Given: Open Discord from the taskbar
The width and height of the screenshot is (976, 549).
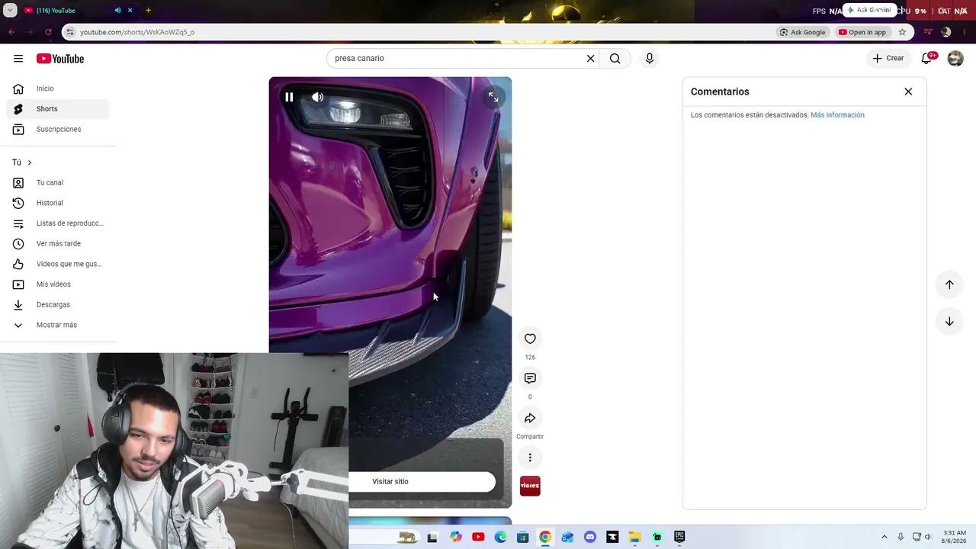Looking at the screenshot, I should pyautogui.click(x=589, y=537).
